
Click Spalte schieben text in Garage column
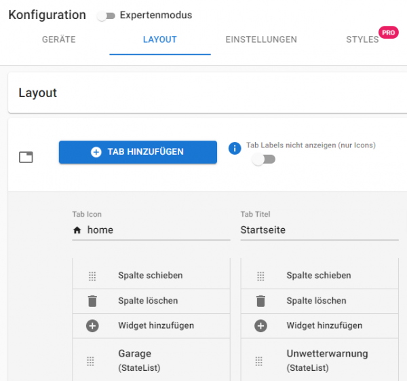(151, 275)
